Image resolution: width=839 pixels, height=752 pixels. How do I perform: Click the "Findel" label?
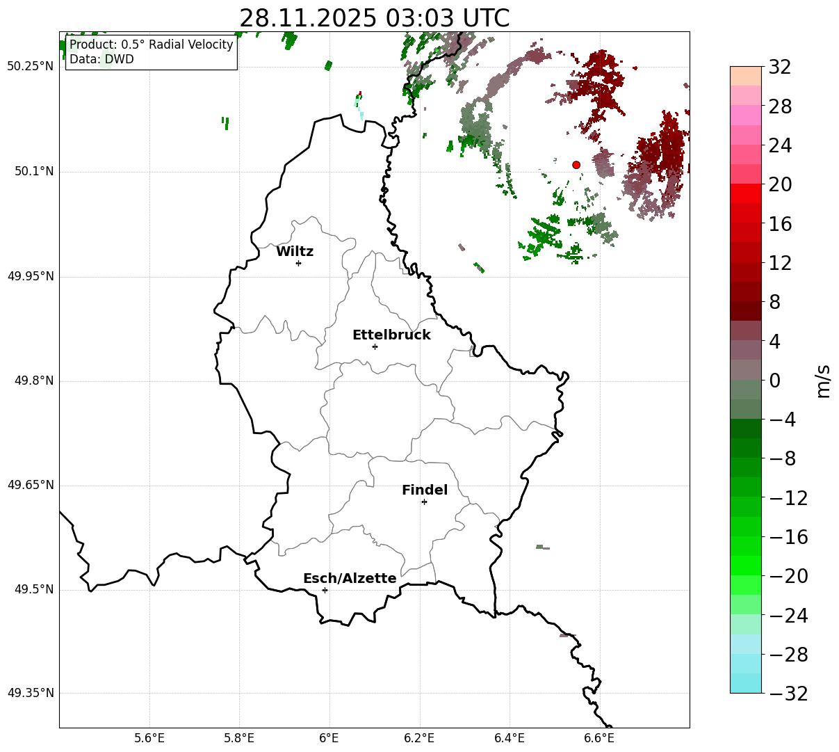pyautogui.click(x=425, y=490)
